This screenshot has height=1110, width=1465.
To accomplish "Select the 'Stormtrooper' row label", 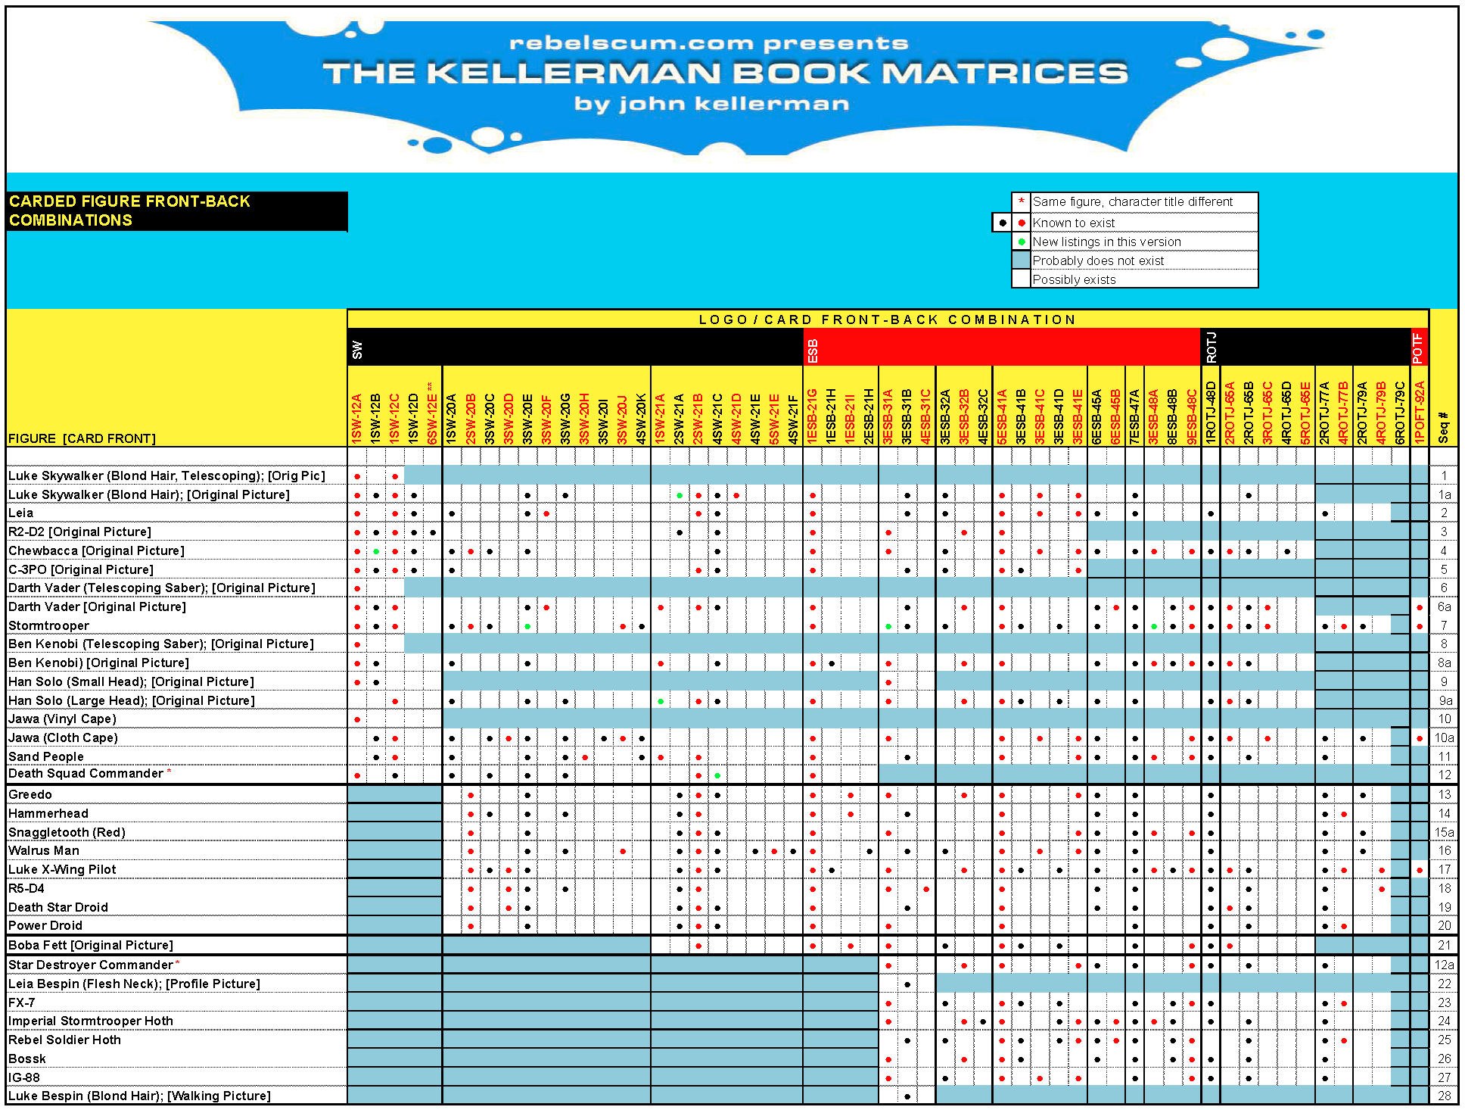I will (x=48, y=625).
